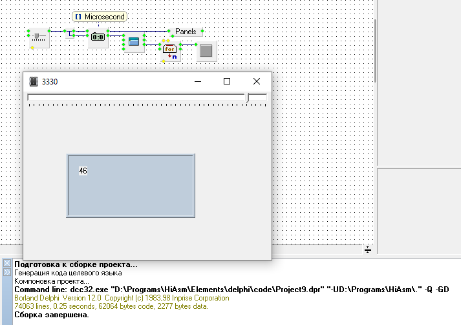
Task: Click the label showing 46
Action: click(x=83, y=171)
